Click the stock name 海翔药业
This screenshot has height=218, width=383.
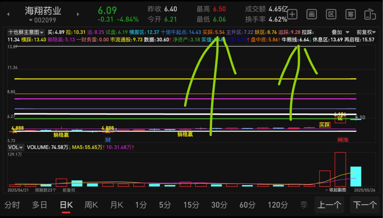point(43,11)
